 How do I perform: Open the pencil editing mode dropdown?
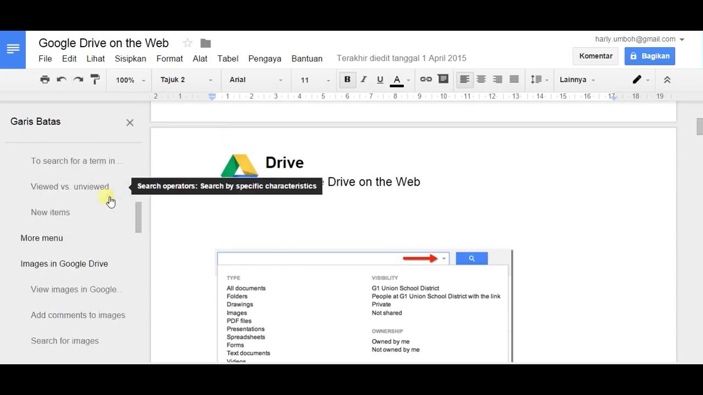pyautogui.click(x=640, y=80)
